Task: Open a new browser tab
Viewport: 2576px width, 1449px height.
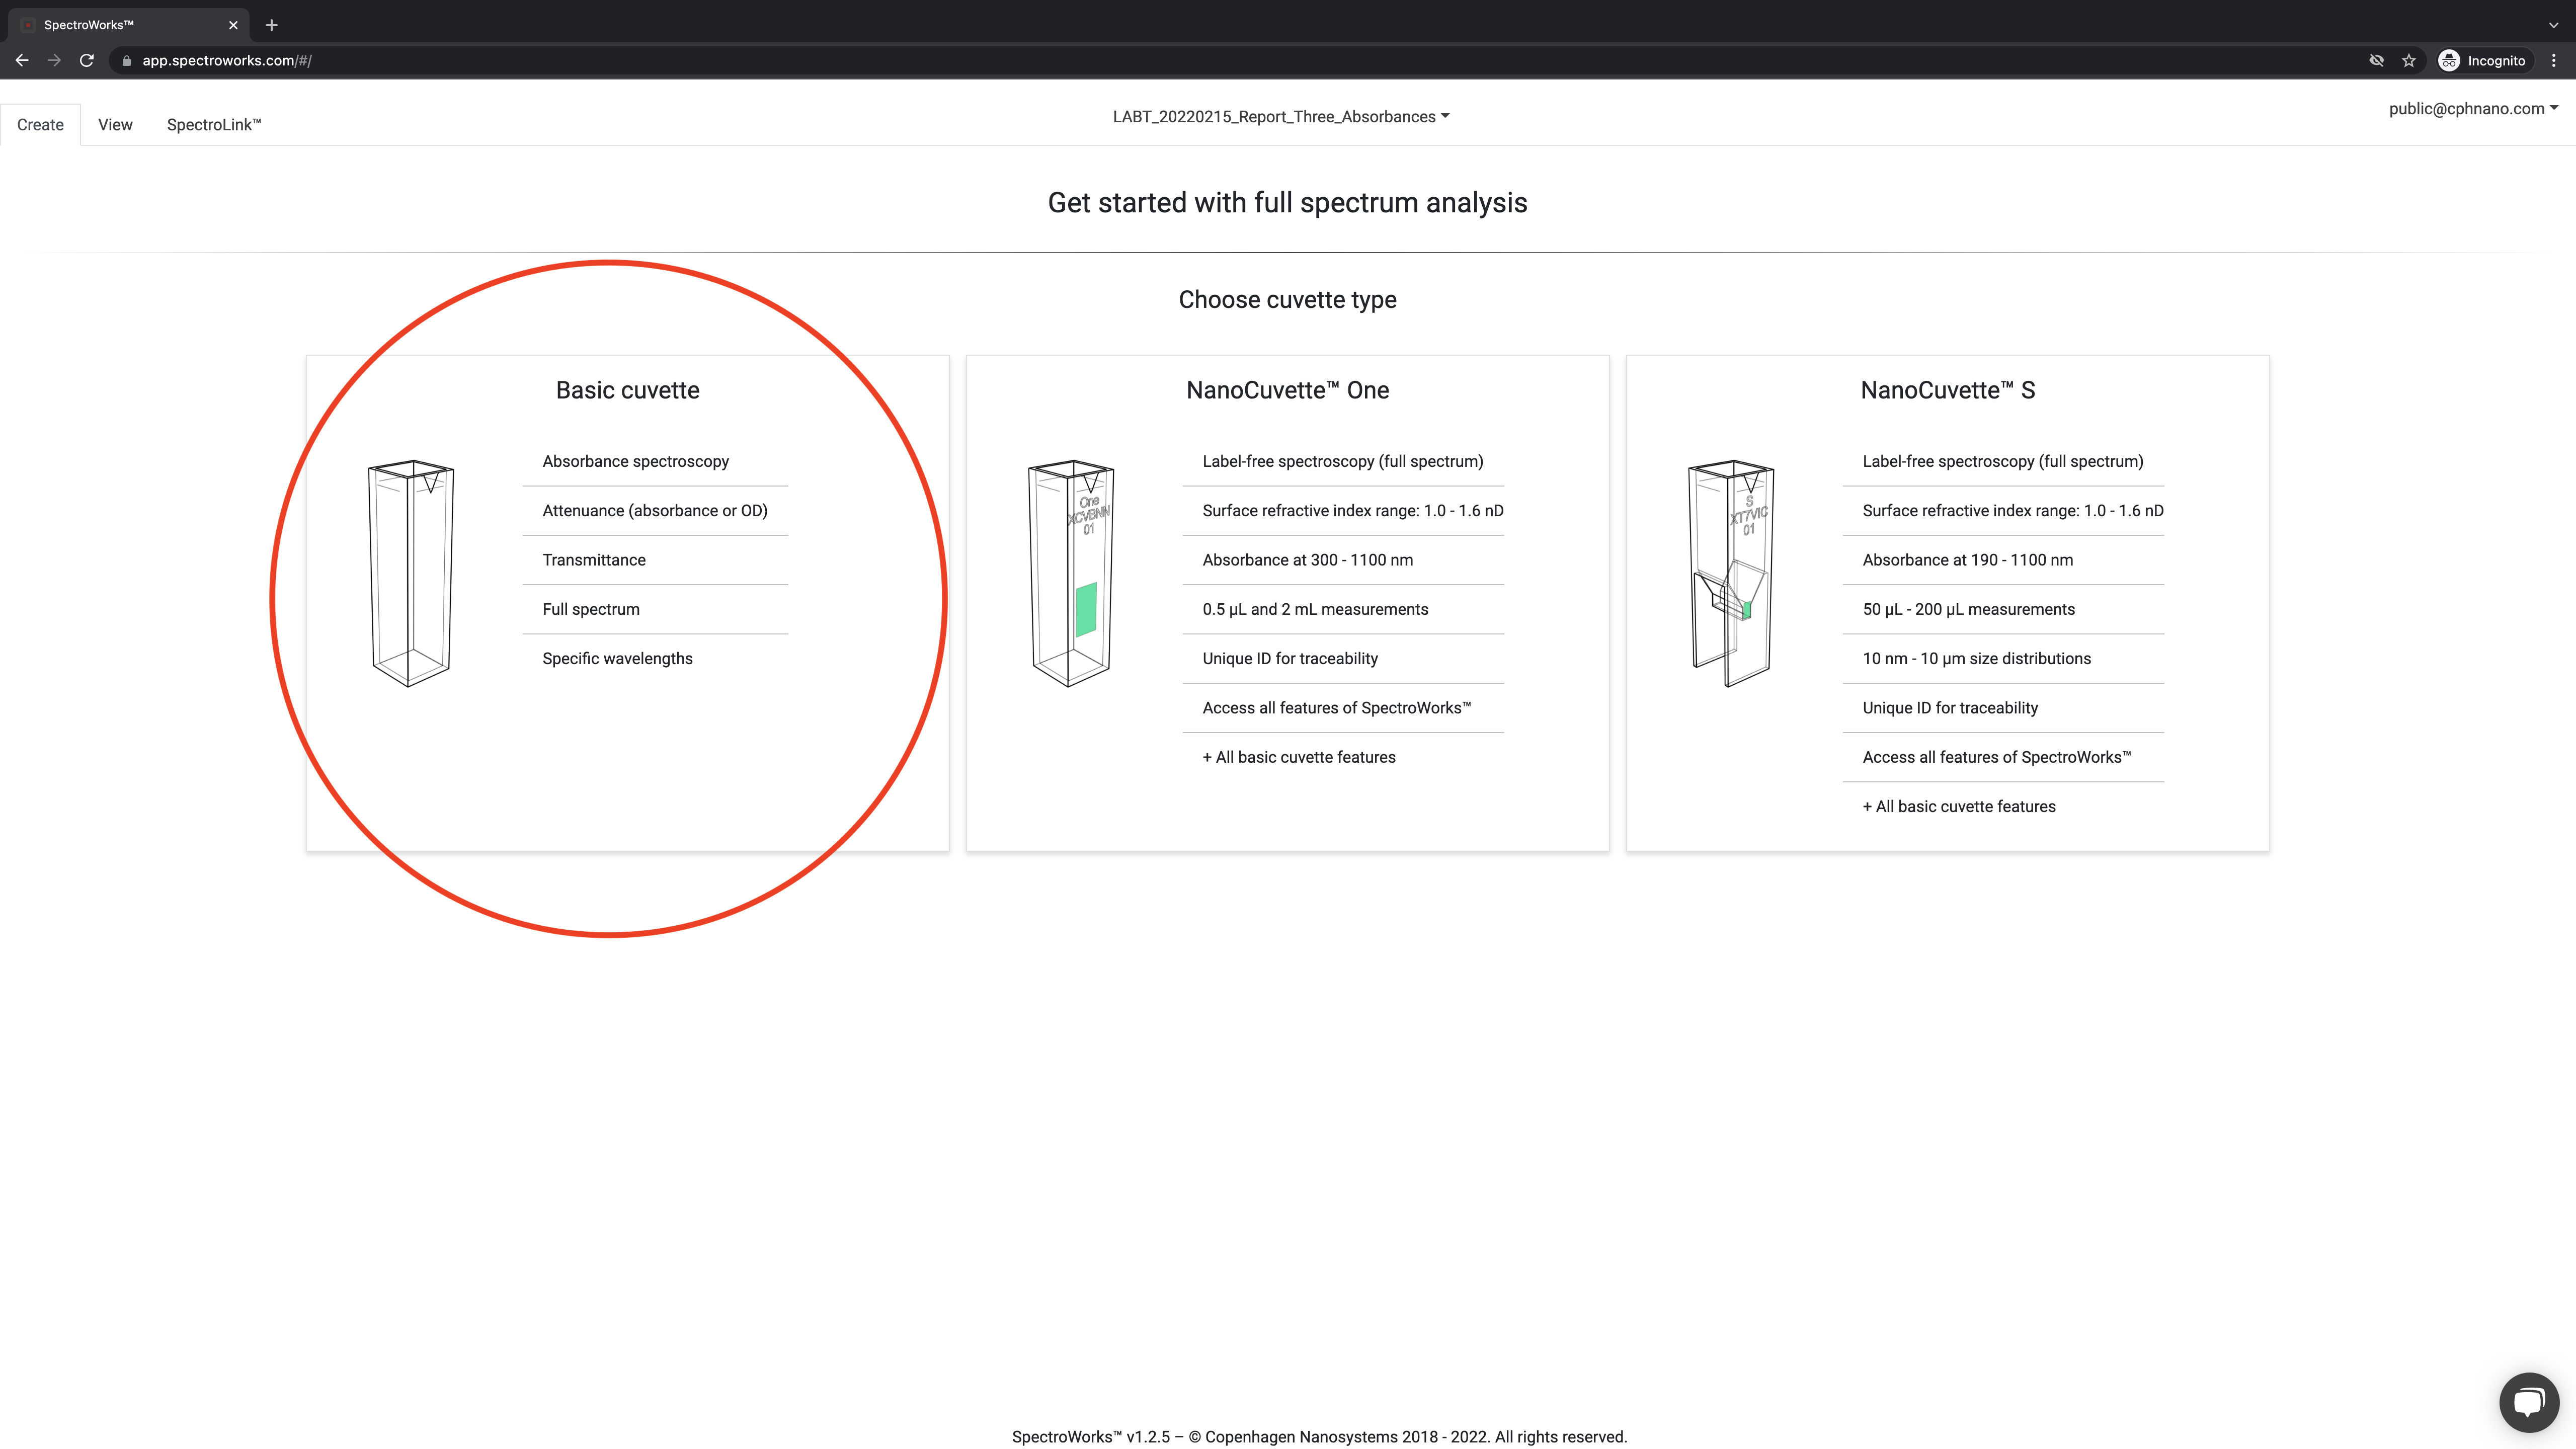Action: click(271, 25)
